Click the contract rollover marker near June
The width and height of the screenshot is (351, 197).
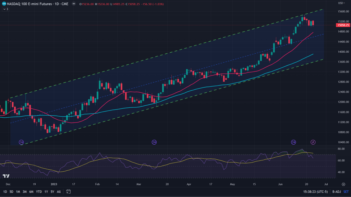293,142
